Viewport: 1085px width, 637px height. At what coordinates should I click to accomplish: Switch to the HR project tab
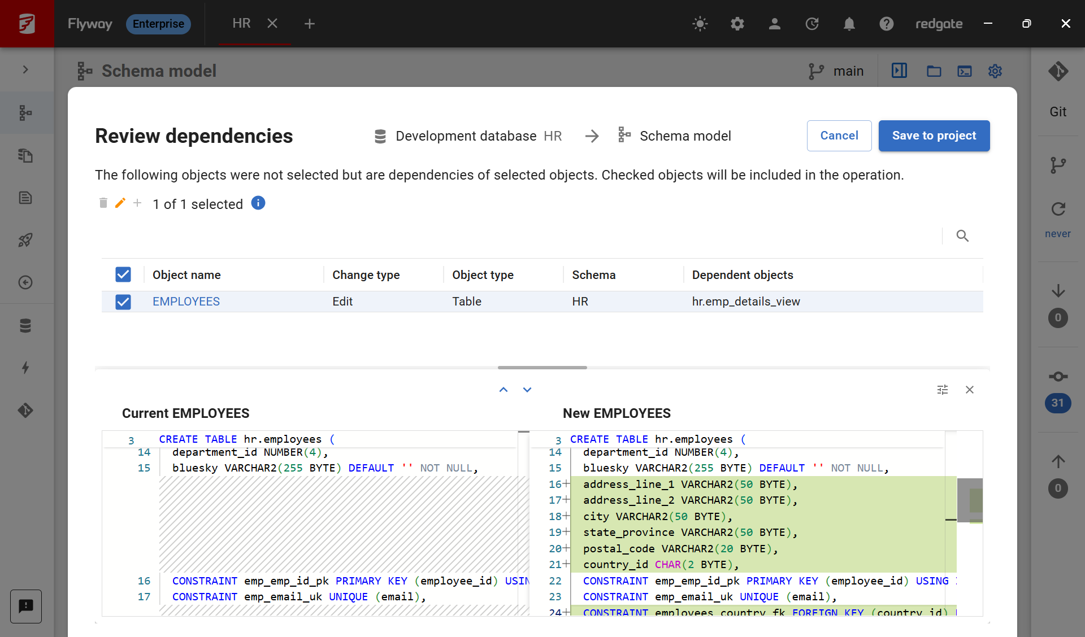241,24
